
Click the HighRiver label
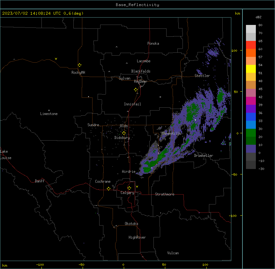tap(137, 237)
